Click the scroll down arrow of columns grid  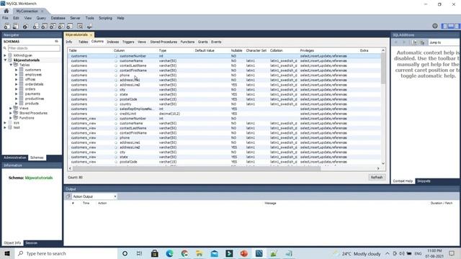(x=383, y=163)
